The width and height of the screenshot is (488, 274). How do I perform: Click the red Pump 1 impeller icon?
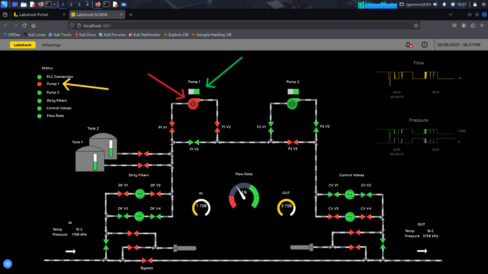193,103
